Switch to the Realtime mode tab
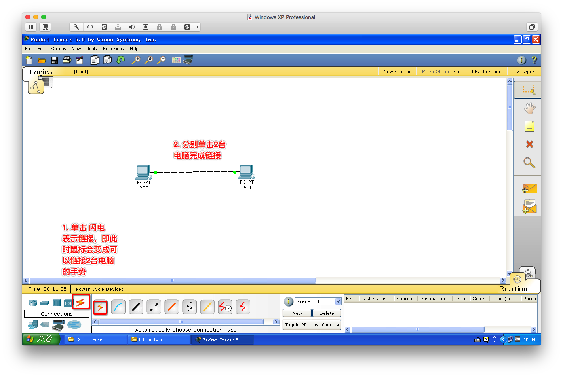The width and height of the screenshot is (563, 377). pos(514,289)
